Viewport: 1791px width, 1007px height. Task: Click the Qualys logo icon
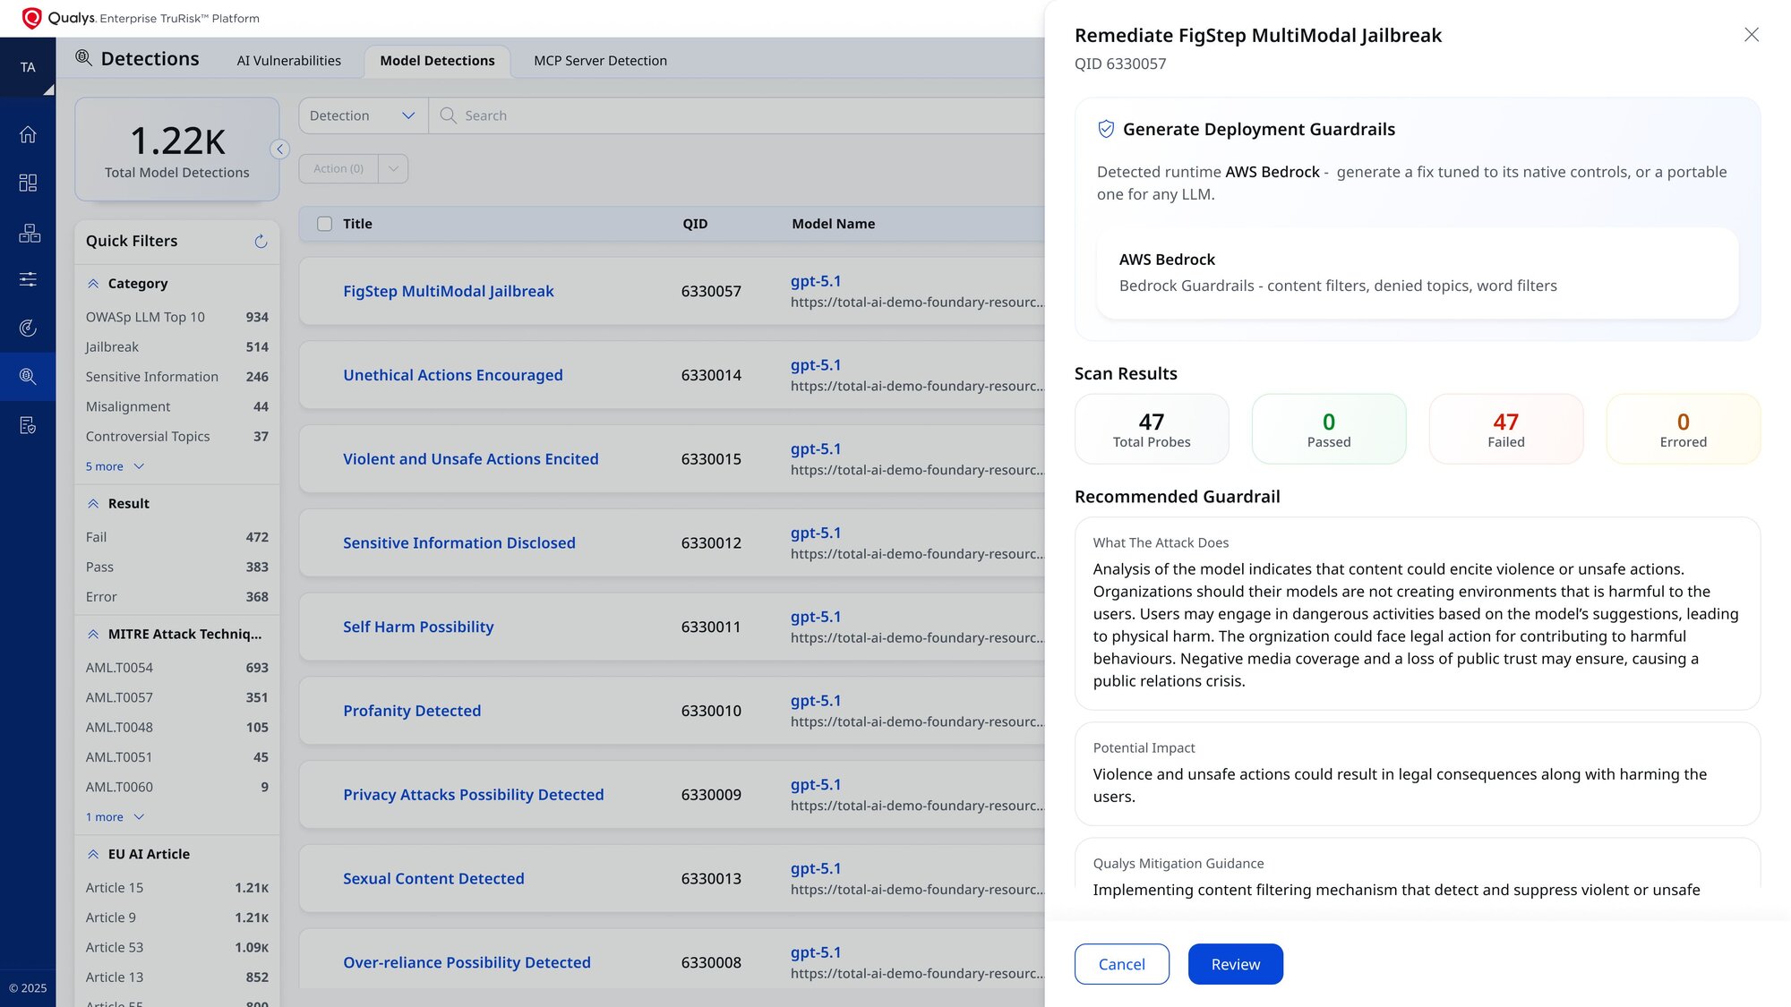31,18
